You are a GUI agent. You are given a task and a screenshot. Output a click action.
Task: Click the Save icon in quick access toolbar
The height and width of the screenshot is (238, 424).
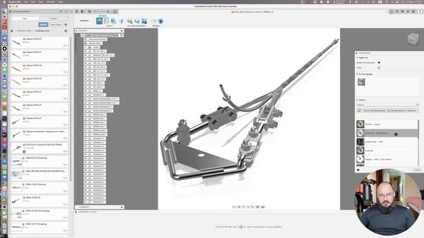tap(89, 12)
